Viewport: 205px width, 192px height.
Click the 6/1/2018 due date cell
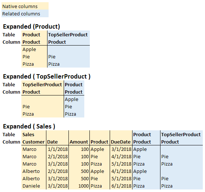coord(121,186)
